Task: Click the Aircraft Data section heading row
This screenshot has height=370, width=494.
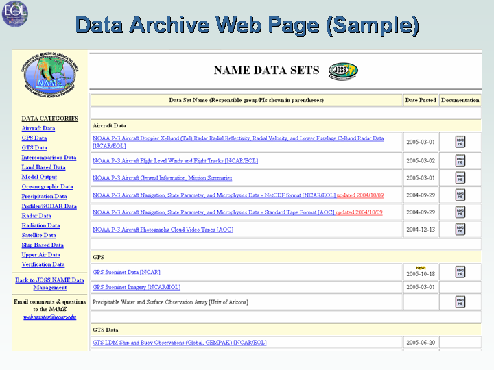Action: click(x=285, y=125)
